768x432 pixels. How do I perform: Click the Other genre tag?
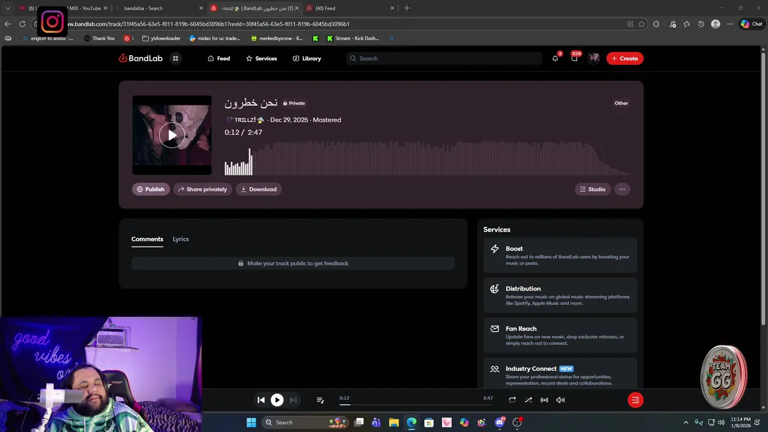coord(621,103)
